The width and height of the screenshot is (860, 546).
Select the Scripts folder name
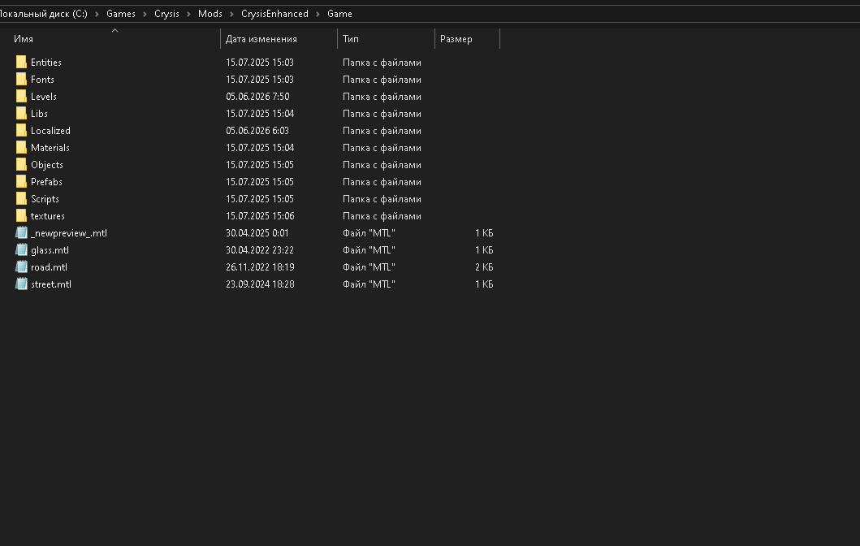tap(45, 198)
